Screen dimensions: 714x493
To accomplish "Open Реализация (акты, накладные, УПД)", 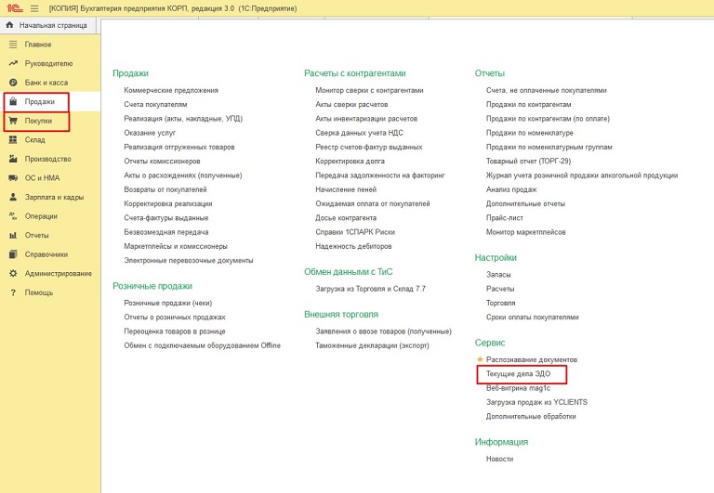I will point(183,118).
